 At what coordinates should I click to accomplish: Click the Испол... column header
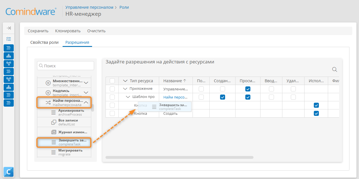[316, 81]
